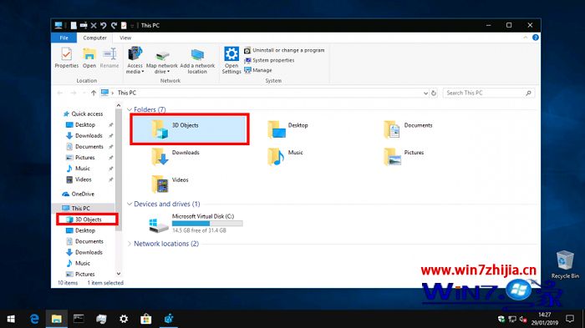The image size is (585, 328).
Task: Select Downloads under Quick access
Action: (84, 136)
